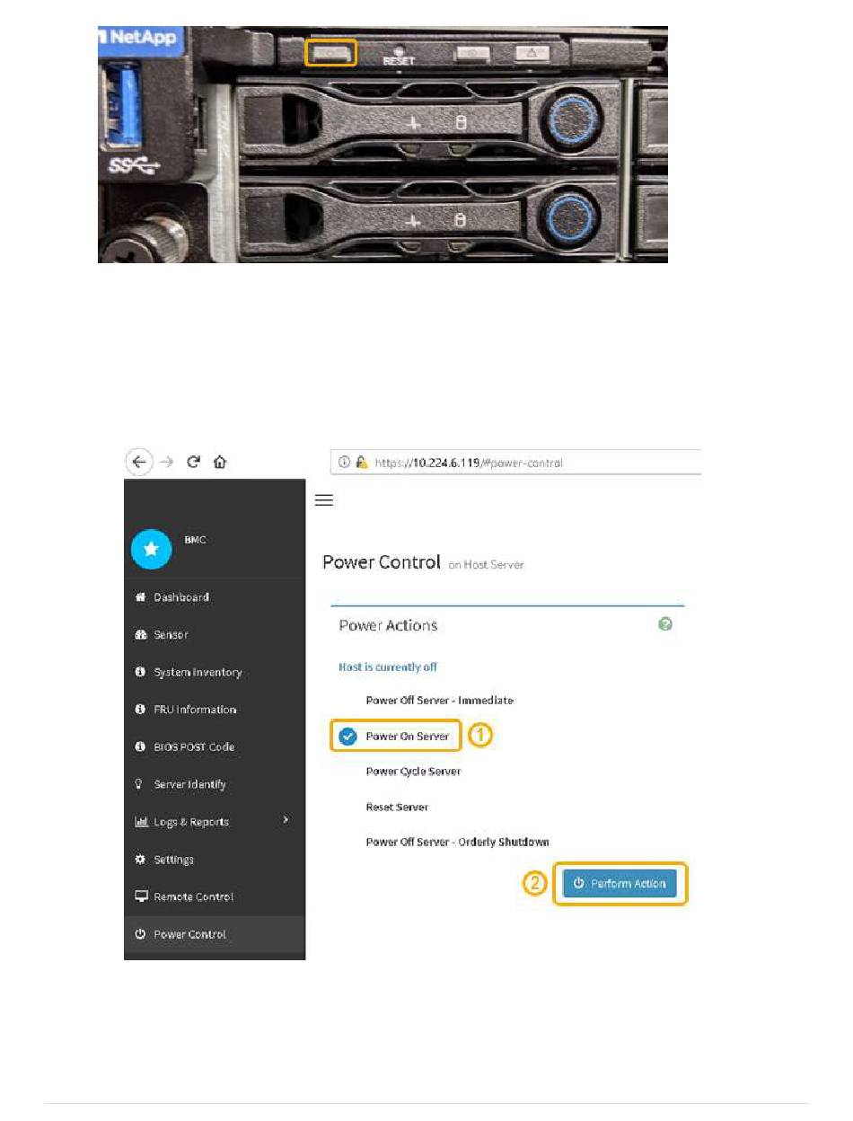Click the BMC star avatar
Screen dimensions: 853x1121
(x=152, y=550)
